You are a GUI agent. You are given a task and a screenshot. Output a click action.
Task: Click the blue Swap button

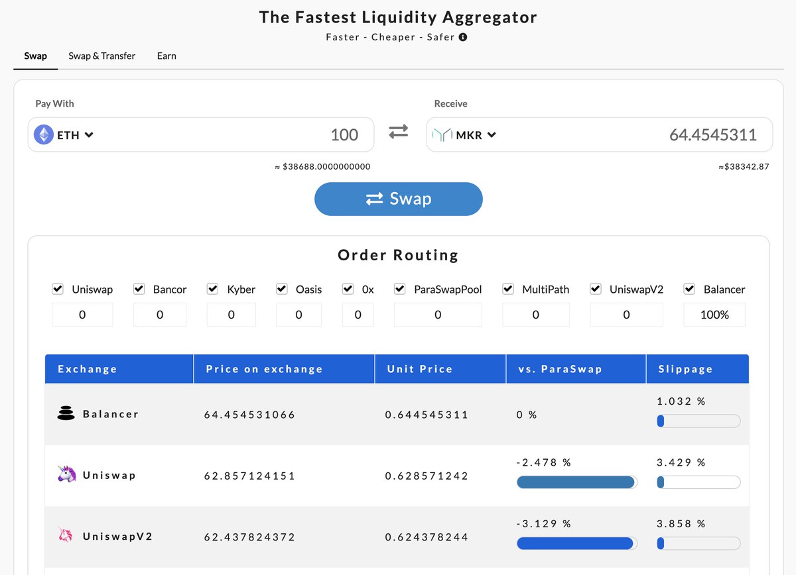pyautogui.click(x=399, y=199)
